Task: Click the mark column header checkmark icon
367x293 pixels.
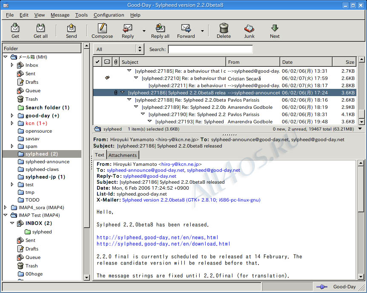Action: [97, 62]
